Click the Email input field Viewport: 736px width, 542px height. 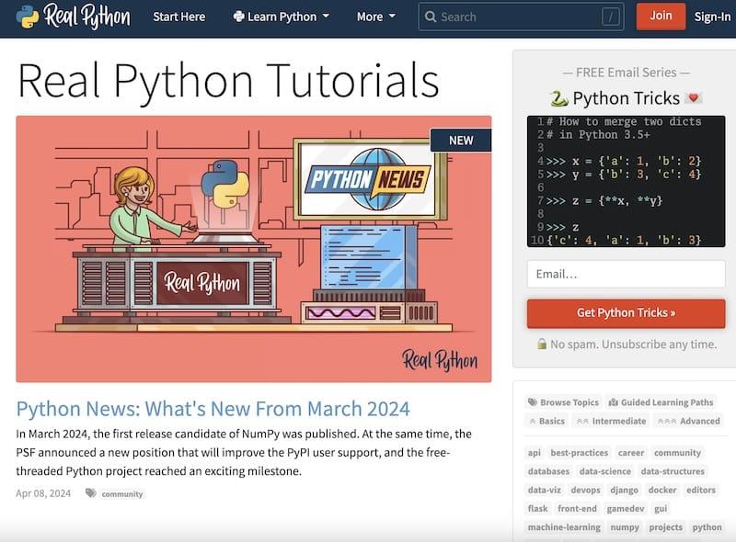point(626,274)
